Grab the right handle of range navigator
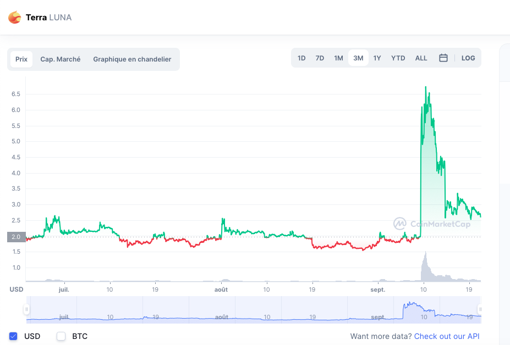This screenshot has height=345, width=510. click(x=480, y=309)
